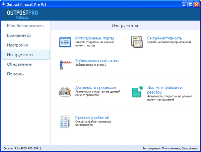Image resolution: width=201 pixels, height=152 pixels.
Task: Click the Просмотр событий link
Action: (92, 118)
